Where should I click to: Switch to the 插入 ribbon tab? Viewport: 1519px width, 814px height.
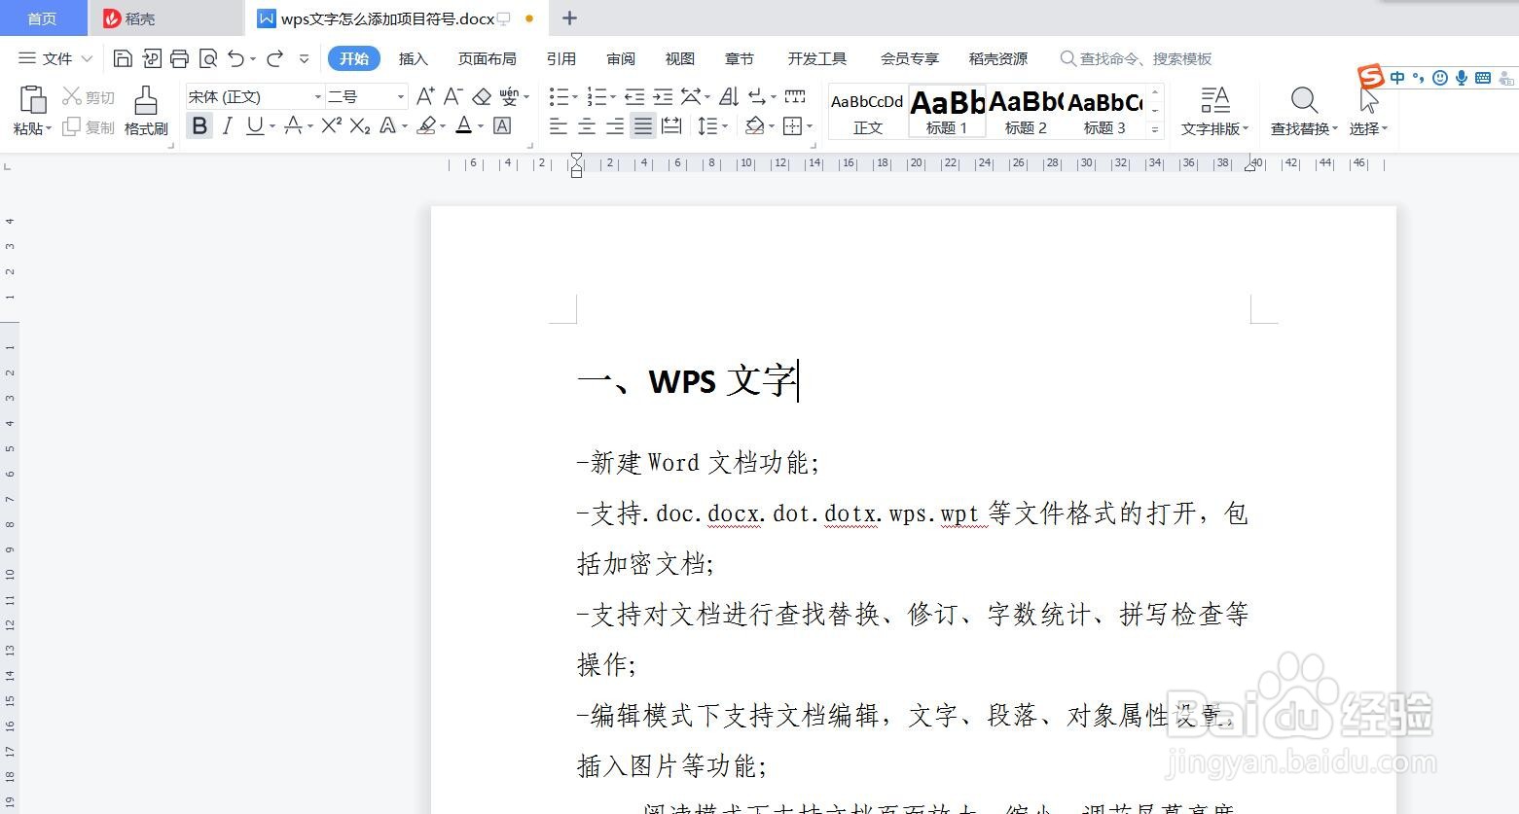[x=413, y=58]
